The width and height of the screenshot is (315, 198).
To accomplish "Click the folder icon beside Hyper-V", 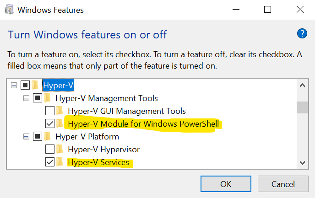I will click(x=35, y=85).
